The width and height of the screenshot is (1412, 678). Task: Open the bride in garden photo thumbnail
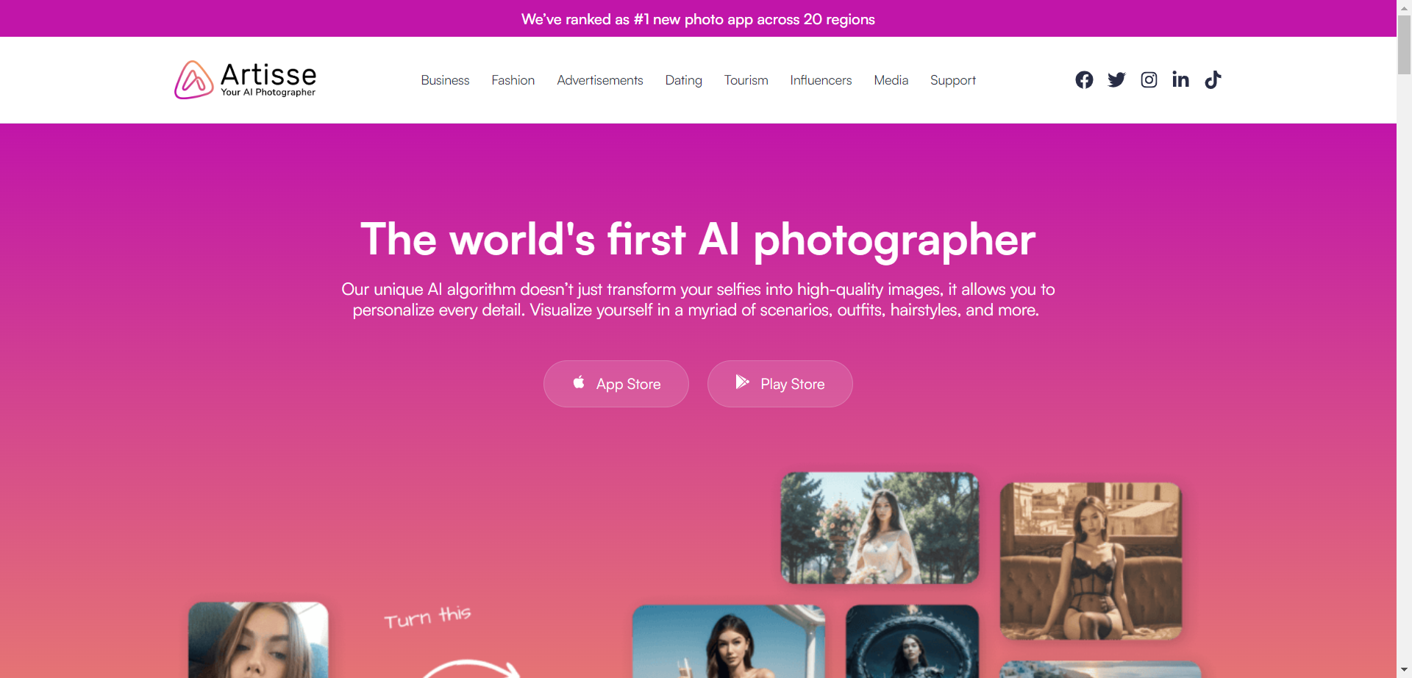(x=880, y=528)
